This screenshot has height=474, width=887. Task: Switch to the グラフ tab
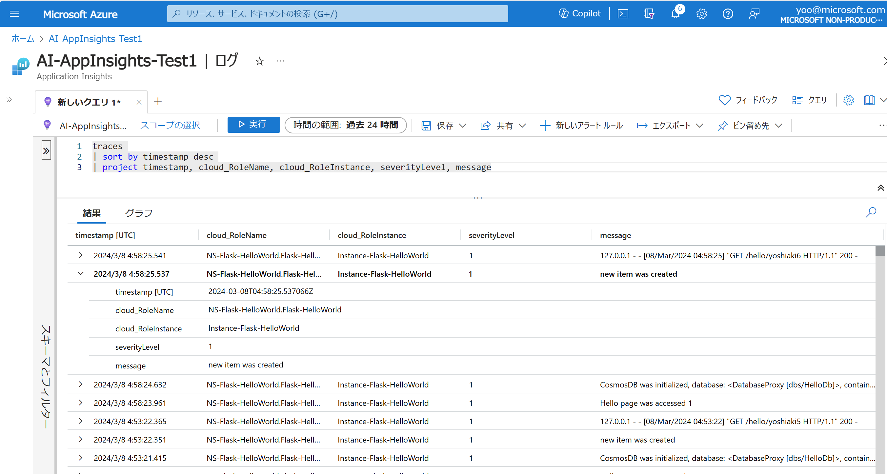tap(139, 213)
